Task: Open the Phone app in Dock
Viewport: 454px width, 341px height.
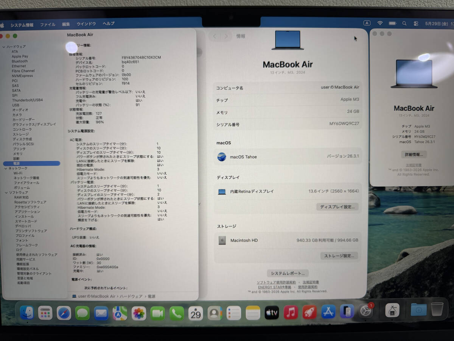Action: click(x=177, y=313)
